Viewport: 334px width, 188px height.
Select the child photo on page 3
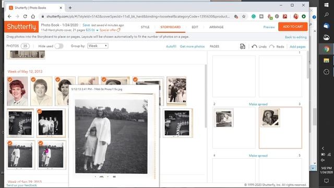pos(270,118)
